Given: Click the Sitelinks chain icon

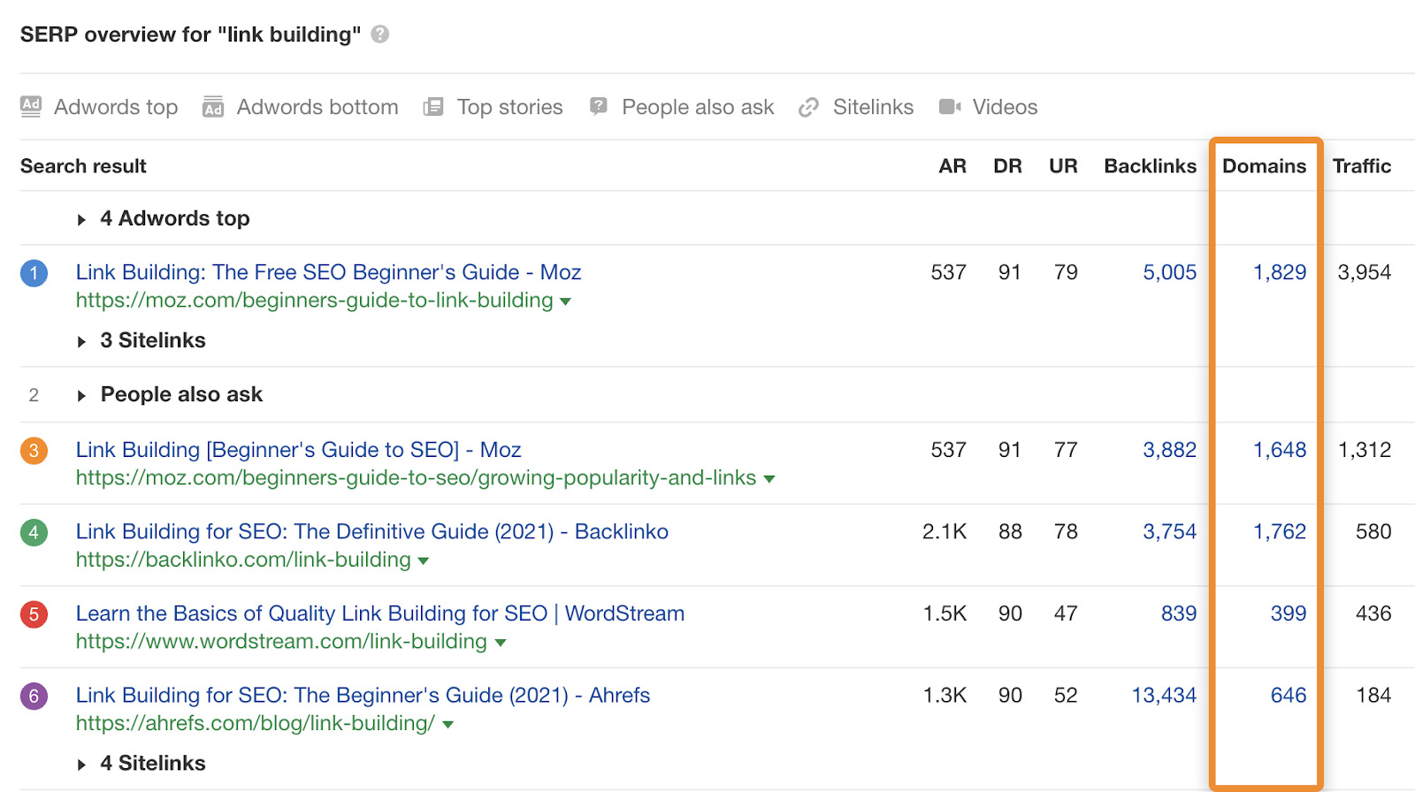Looking at the screenshot, I should coord(808,107).
